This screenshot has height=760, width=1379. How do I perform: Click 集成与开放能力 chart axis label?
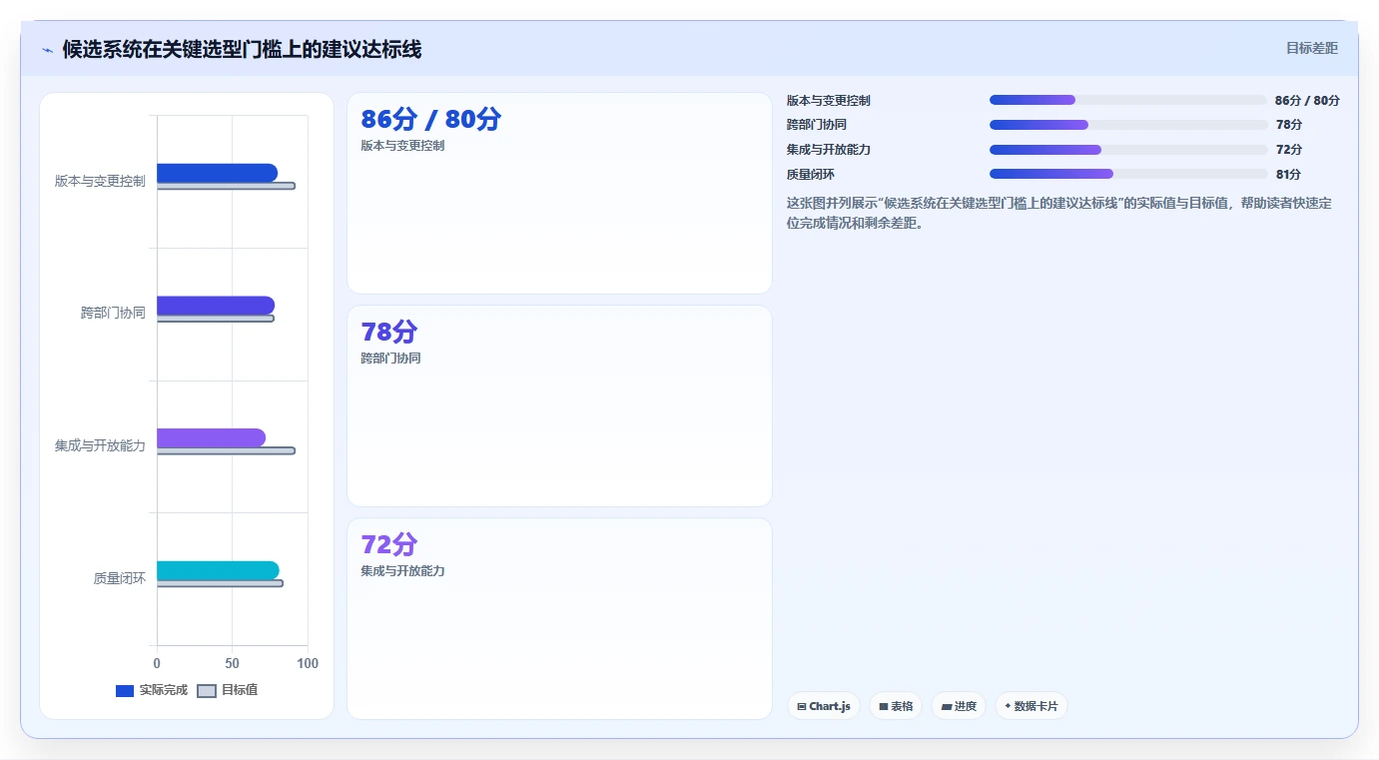(100, 445)
